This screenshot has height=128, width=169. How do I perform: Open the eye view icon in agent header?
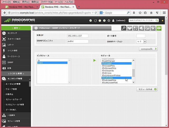coord(159,28)
